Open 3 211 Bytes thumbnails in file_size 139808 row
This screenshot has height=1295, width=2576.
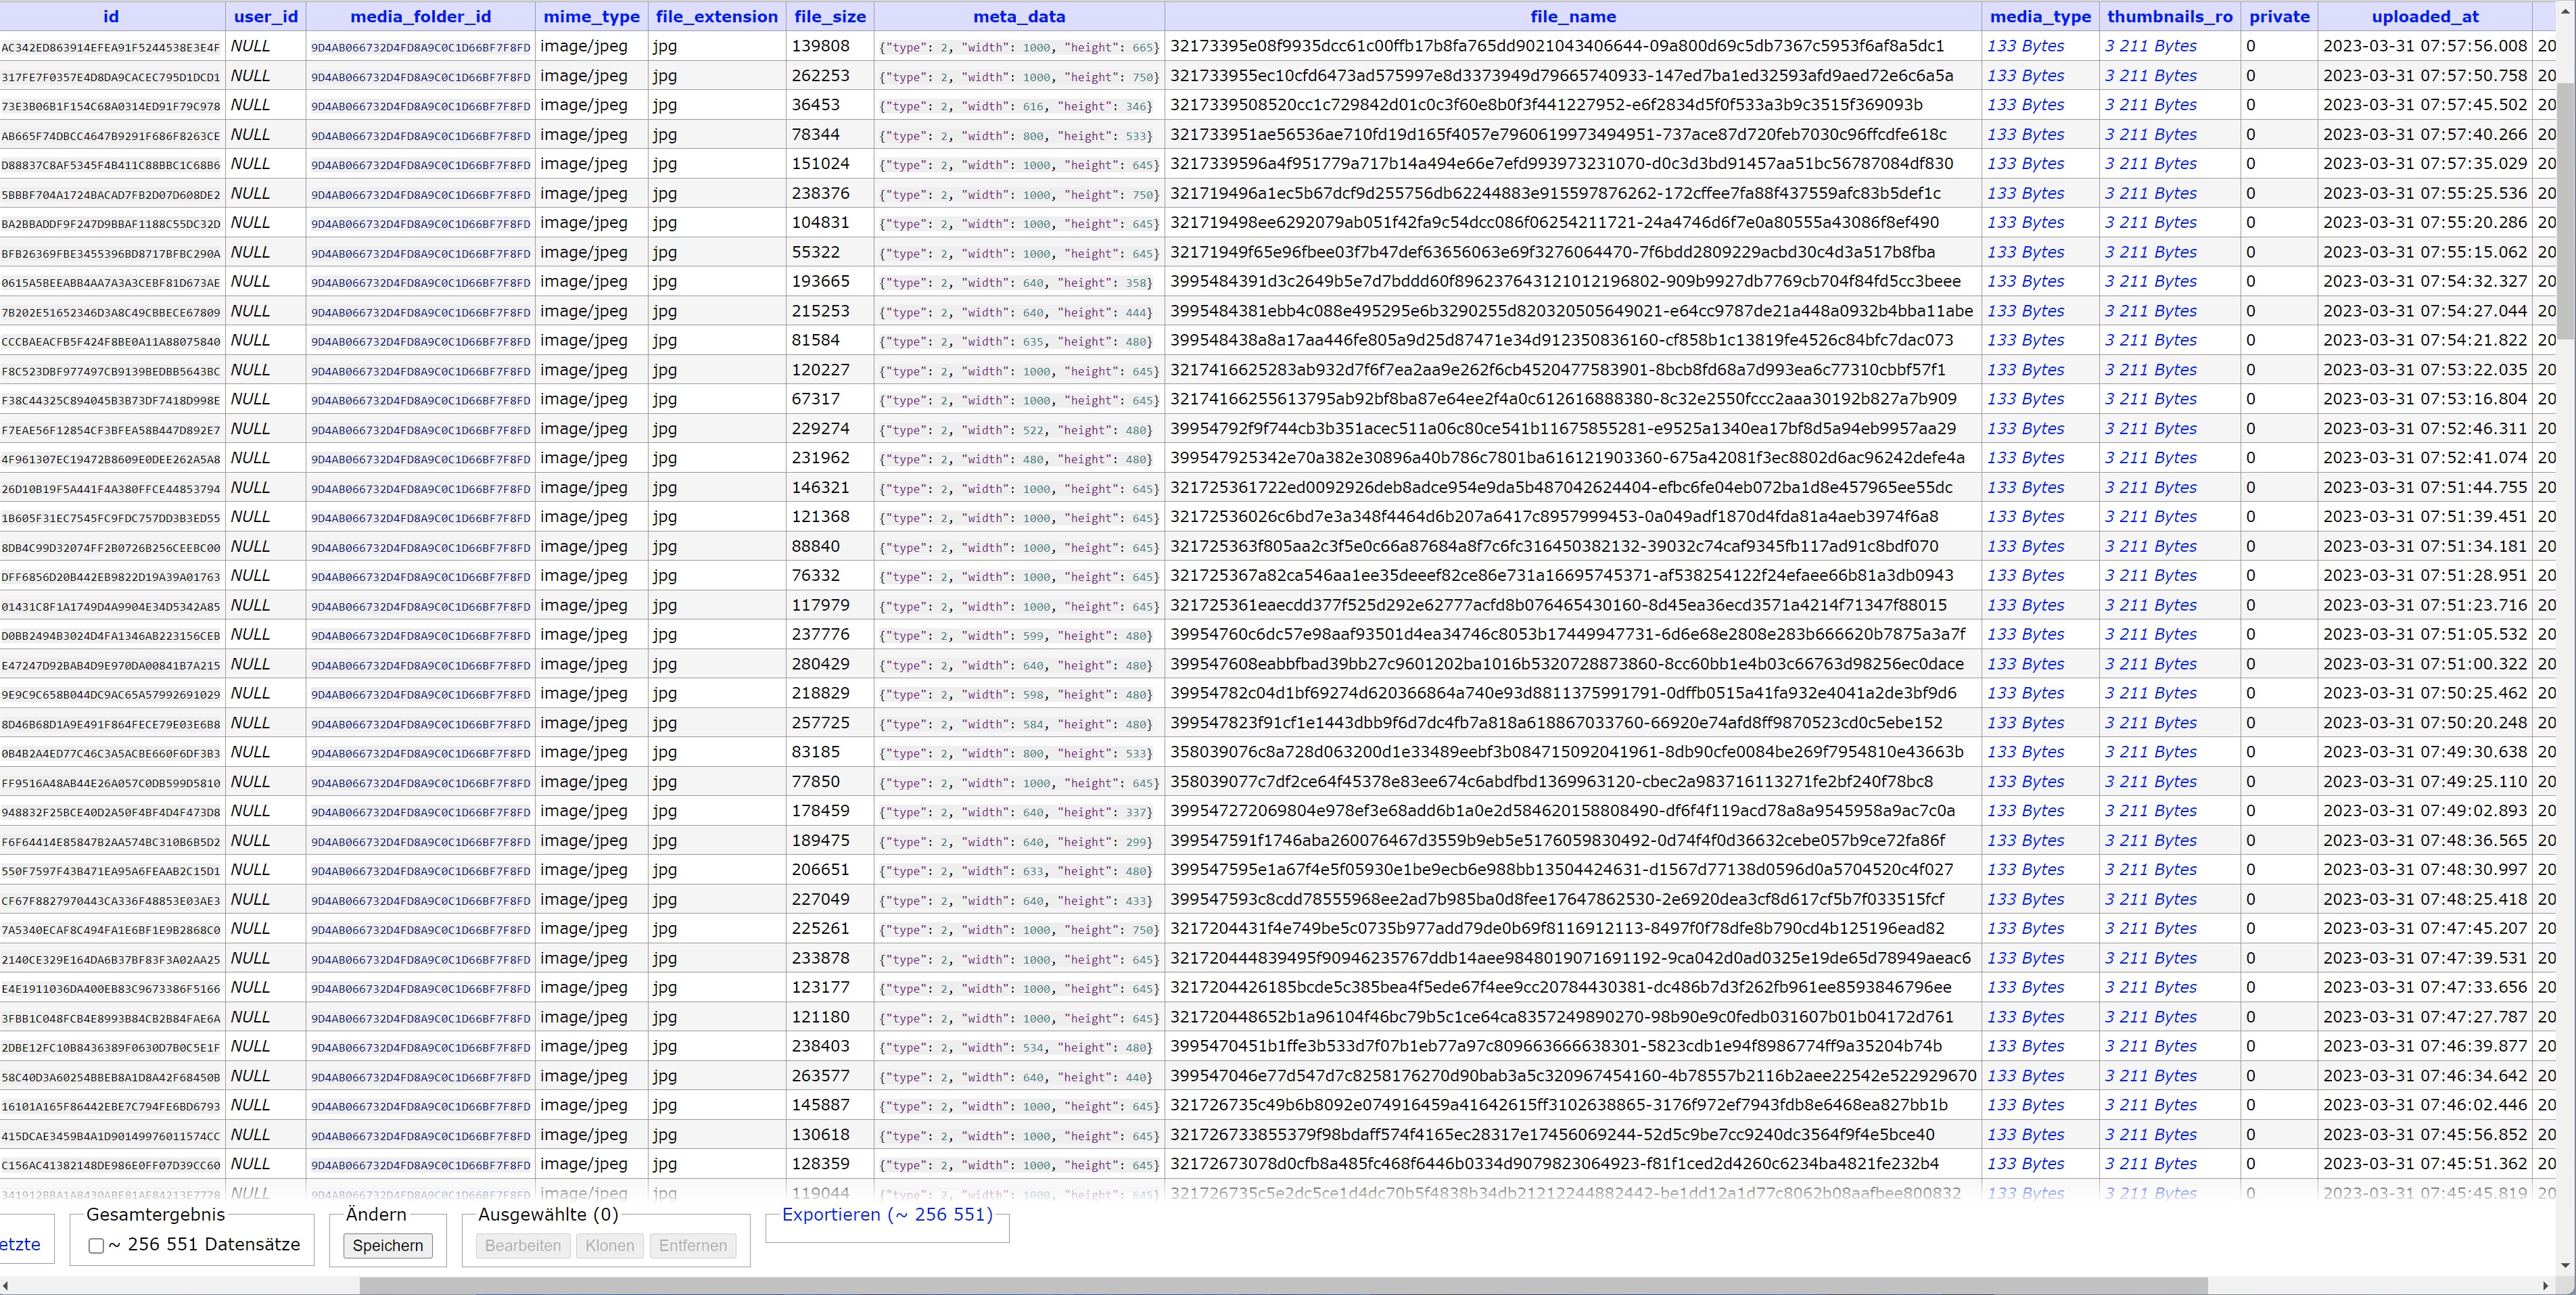tap(2151, 46)
